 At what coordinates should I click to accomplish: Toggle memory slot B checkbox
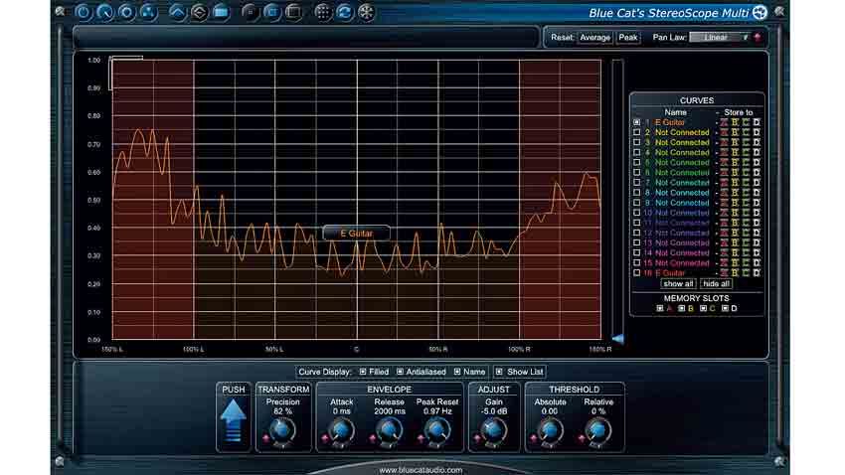[x=681, y=309]
